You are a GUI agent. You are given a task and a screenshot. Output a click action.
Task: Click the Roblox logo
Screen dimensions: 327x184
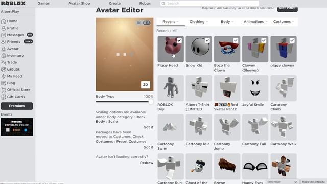[x=13, y=3]
